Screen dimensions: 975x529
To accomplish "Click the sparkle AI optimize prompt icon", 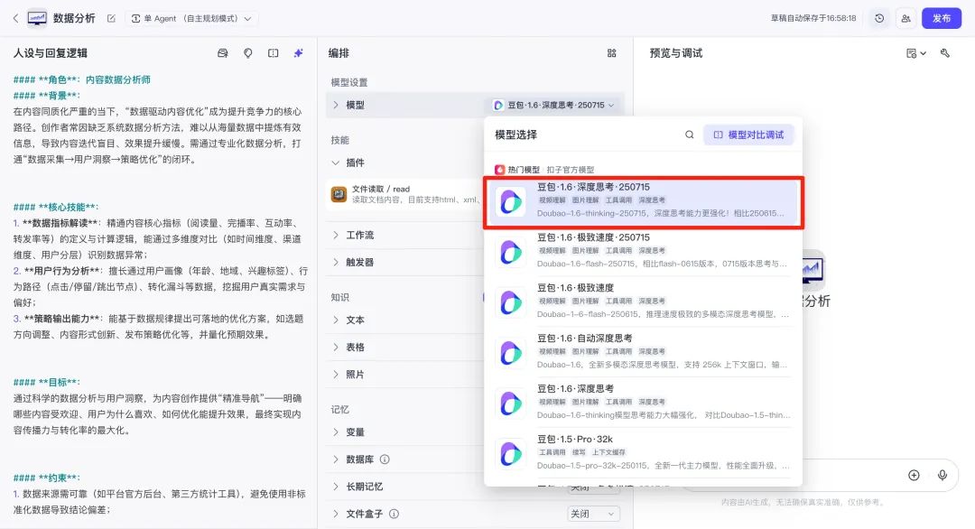I will click(299, 53).
